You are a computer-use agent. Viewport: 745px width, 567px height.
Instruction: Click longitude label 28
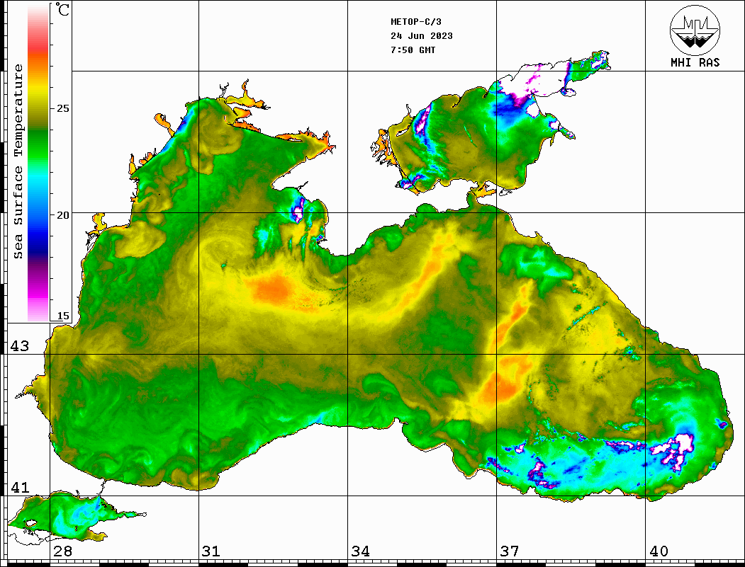click(62, 551)
